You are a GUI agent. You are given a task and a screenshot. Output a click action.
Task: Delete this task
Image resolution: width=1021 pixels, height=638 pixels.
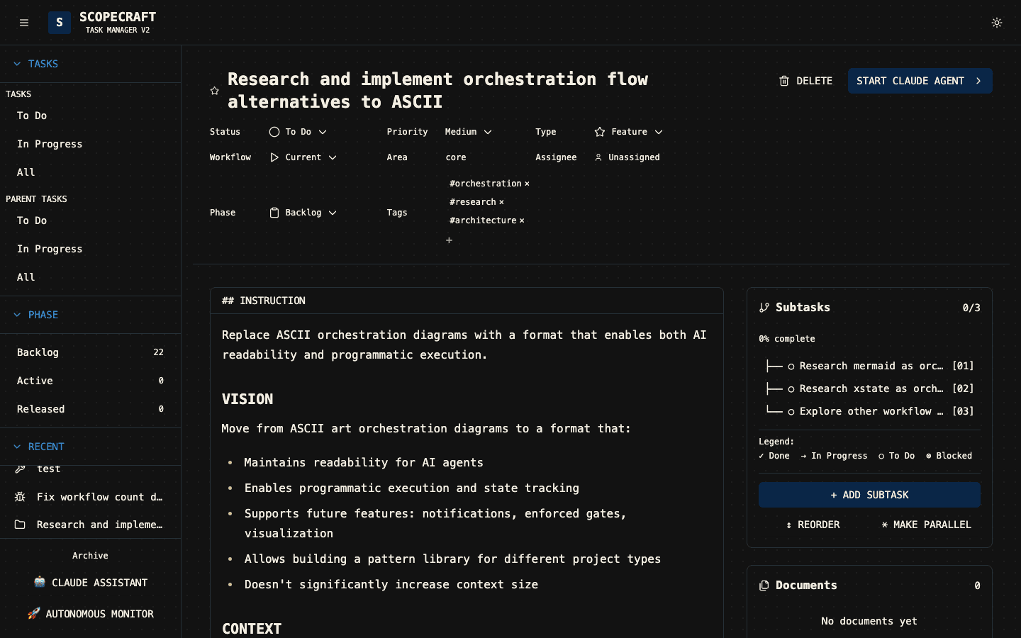[x=806, y=81]
